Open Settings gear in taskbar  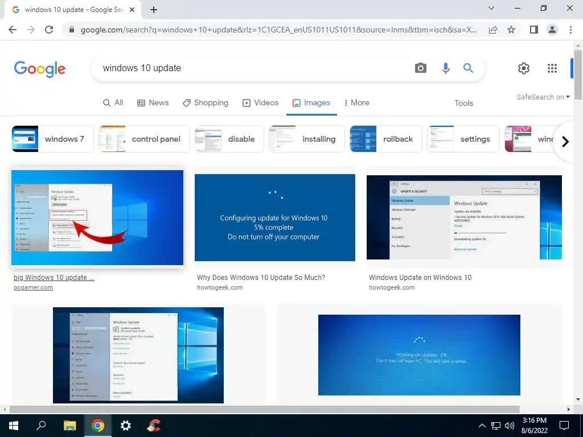[x=126, y=426]
